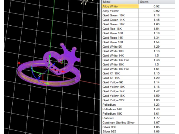The image size is (179, 134).
Task: Select Gold White 10K metal
Action: point(120,51)
